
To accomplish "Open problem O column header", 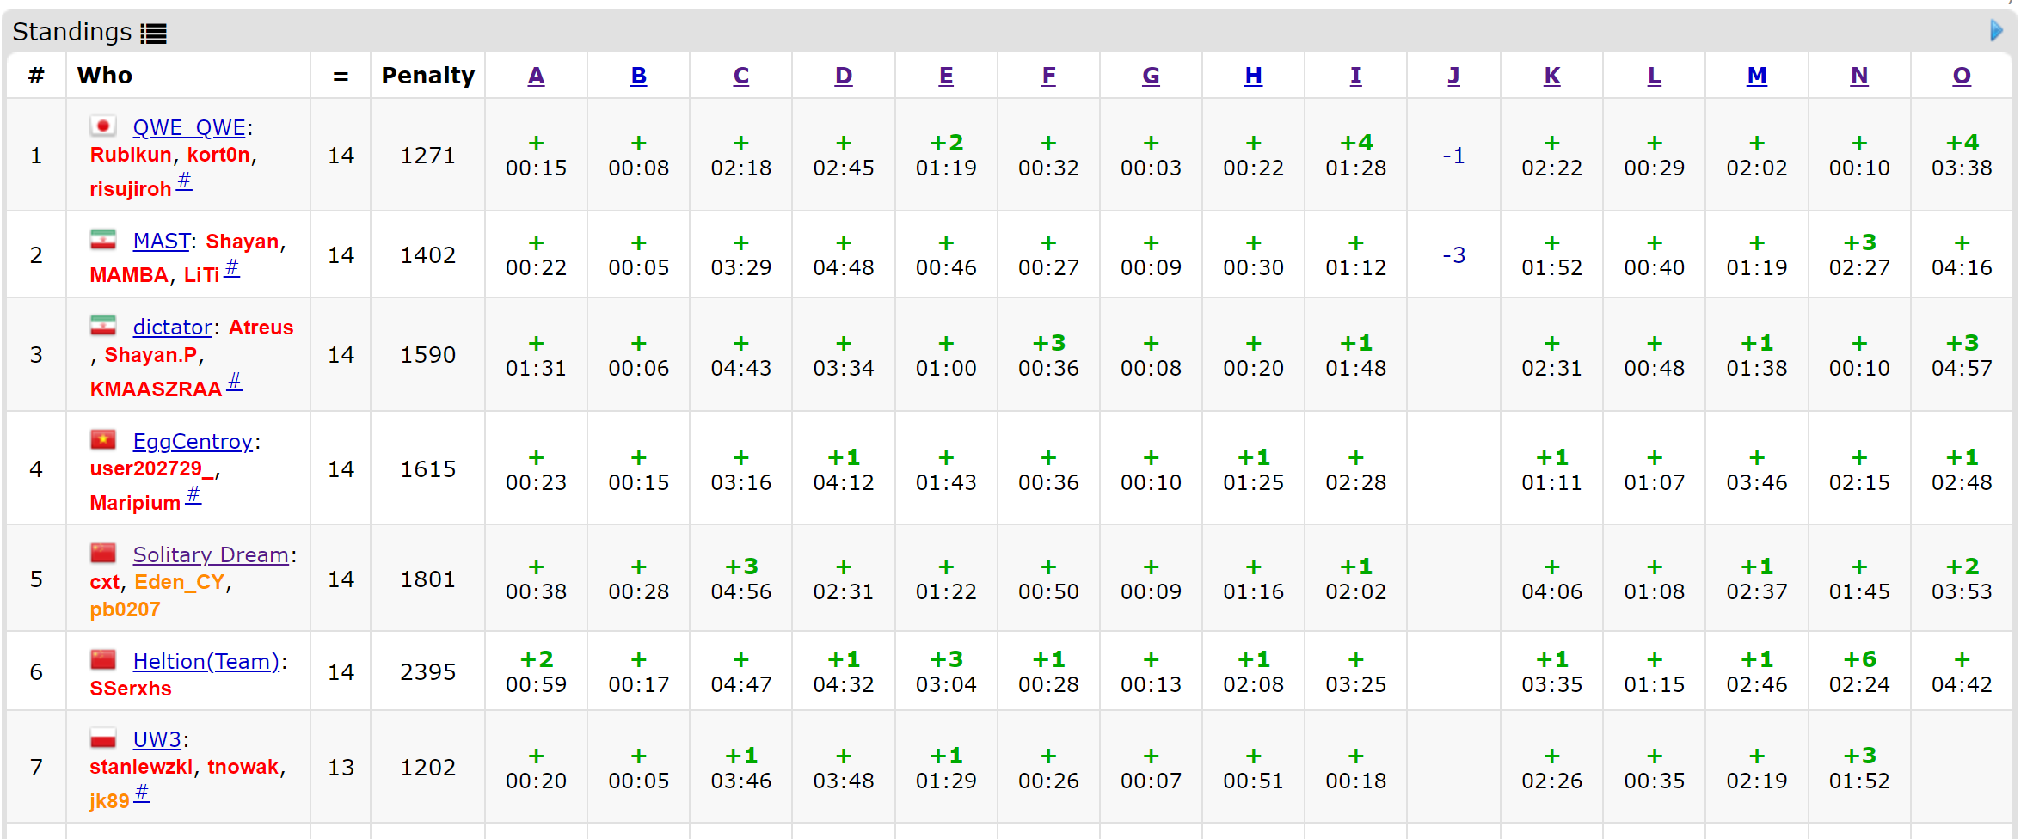I will pyautogui.click(x=1961, y=76).
